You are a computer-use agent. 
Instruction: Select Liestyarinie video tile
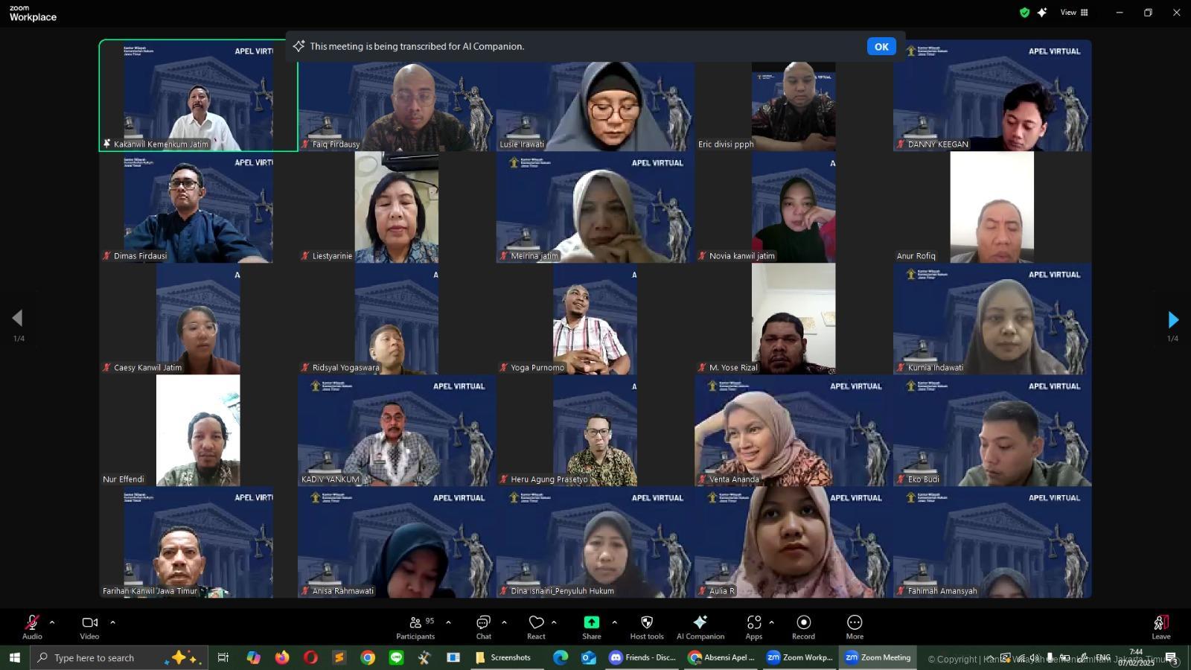coord(397,207)
